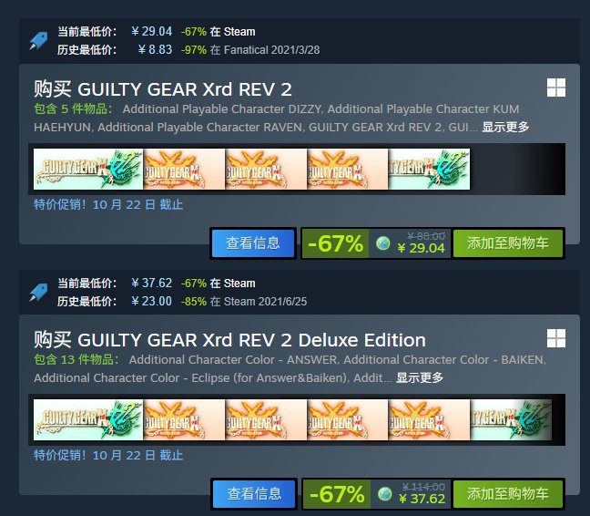The height and width of the screenshot is (516, 590).
Task: Click 查看信息 for Deluxe Edition package
Action: click(254, 494)
